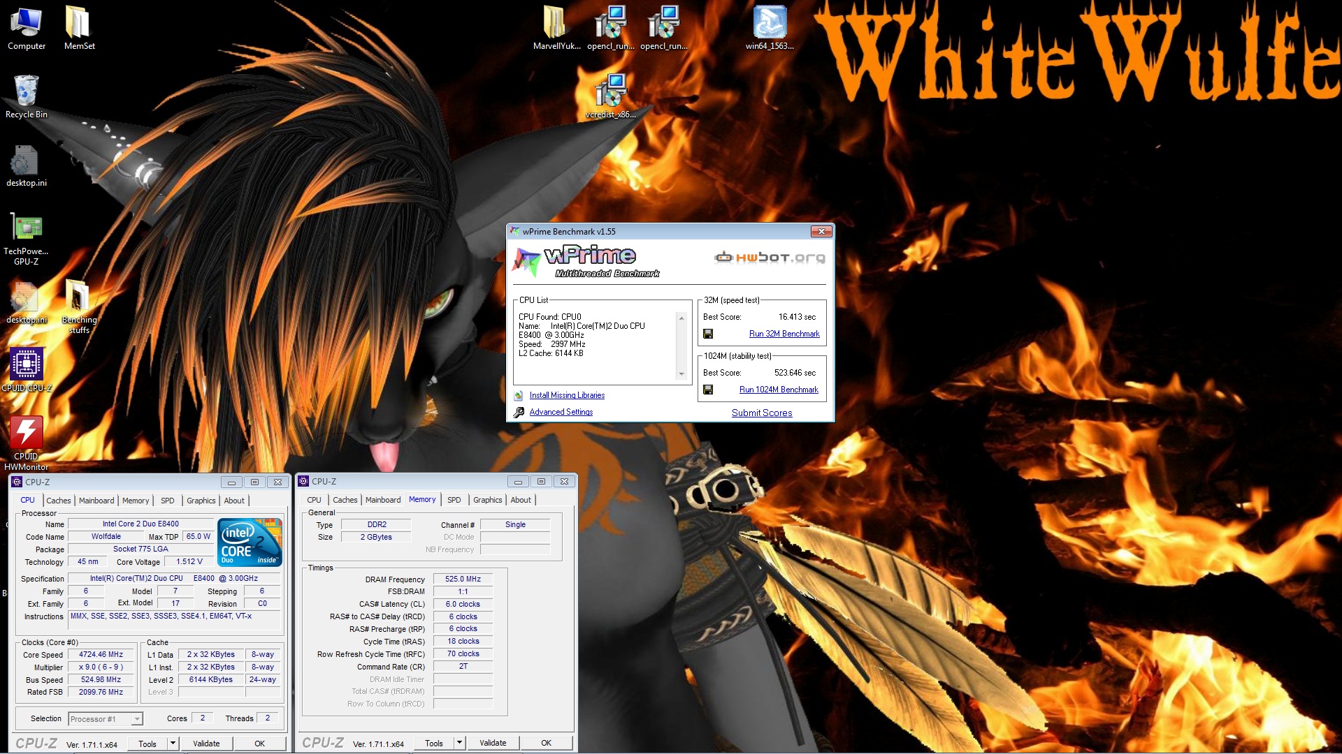The width and height of the screenshot is (1342, 754).
Task: Open Graphics tab in right CPU-Z window
Action: [x=488, y=500]
